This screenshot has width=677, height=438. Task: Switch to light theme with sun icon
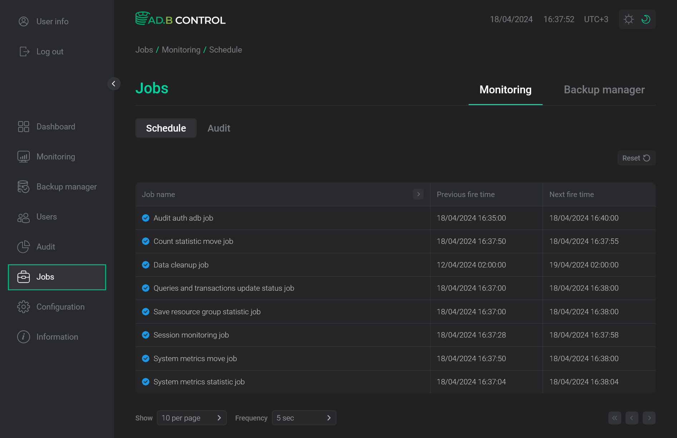pyautogui.click(x=628, y=19)
